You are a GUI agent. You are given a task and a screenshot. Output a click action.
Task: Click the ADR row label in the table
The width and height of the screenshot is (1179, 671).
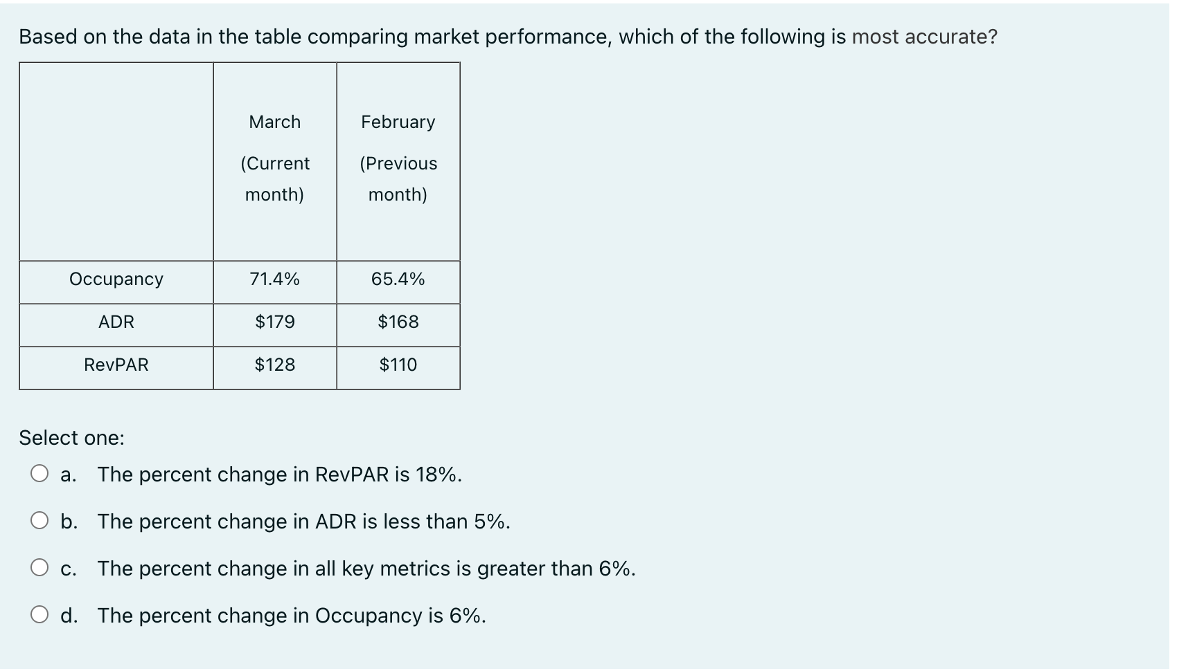coord(116,322)
